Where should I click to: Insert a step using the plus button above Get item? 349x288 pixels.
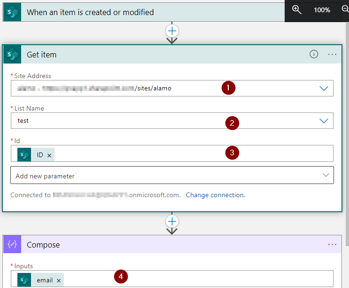click(x=172, y=31)
